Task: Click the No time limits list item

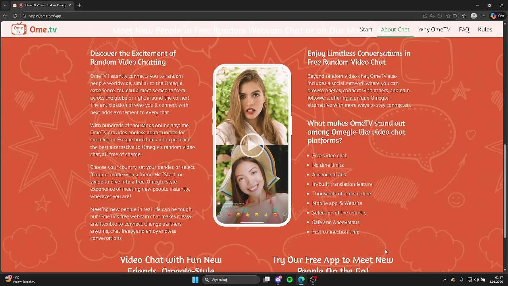Action: [x=328, y=165]
